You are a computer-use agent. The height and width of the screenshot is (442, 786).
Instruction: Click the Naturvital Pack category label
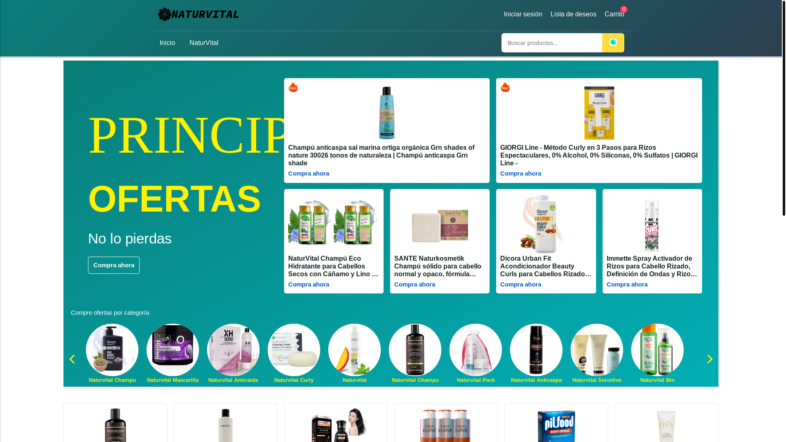(476, 380)
